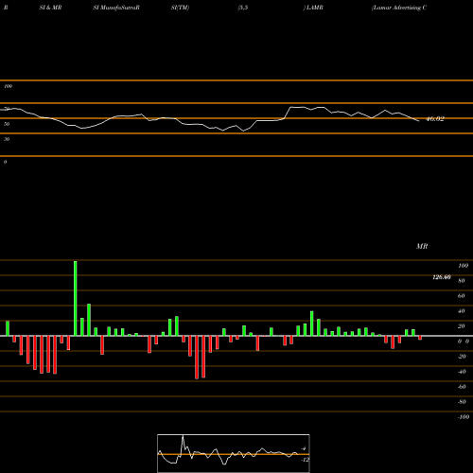473x473 pixels.
Task: Click the MR axis label '-40'
Action: 462,372
